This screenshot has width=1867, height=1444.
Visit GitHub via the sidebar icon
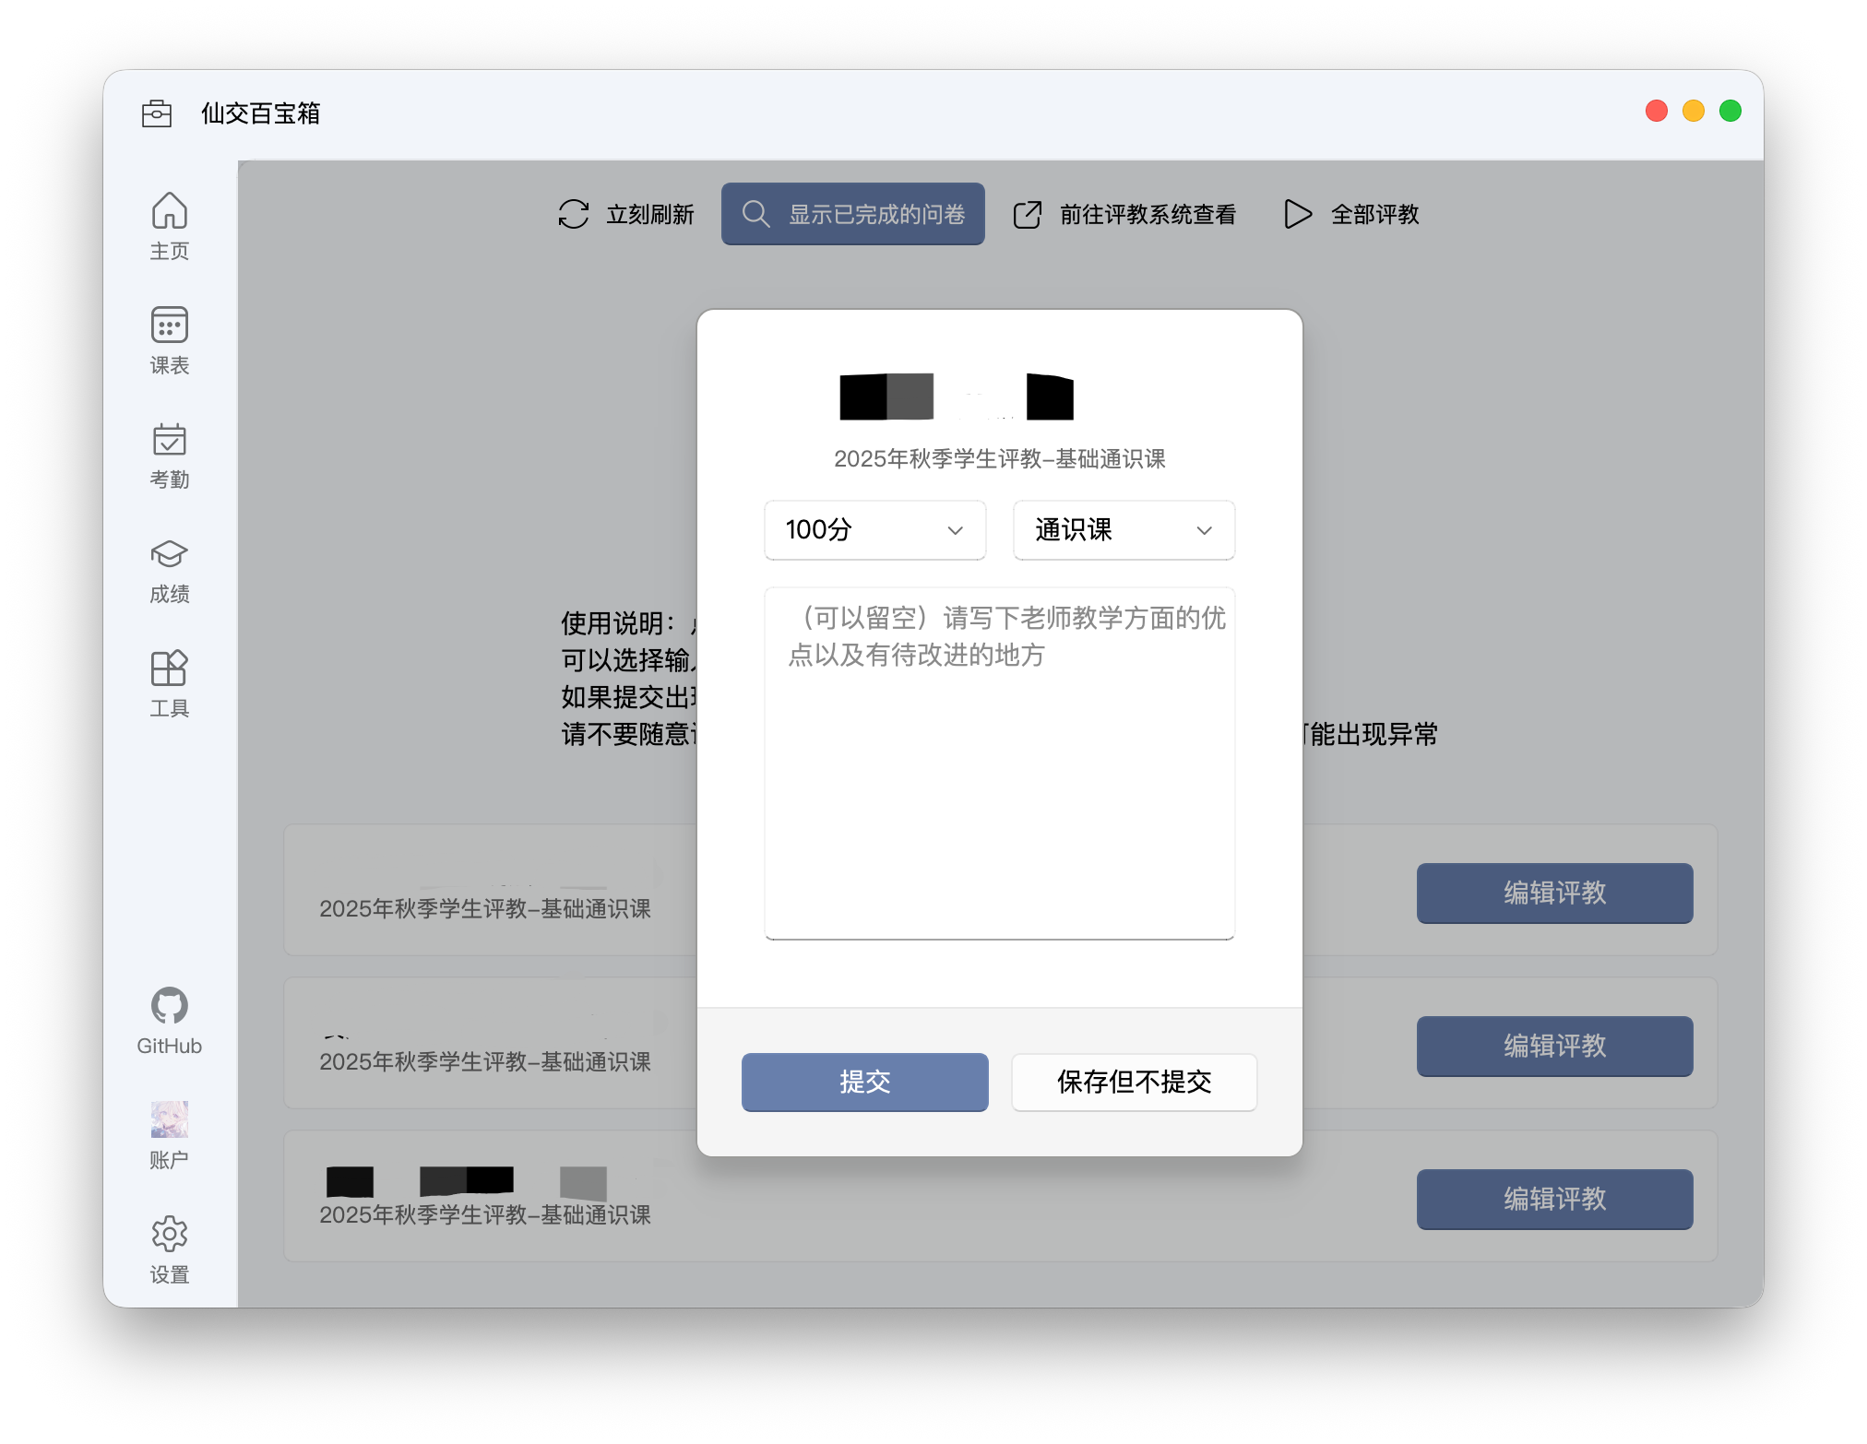(170, 1014)
